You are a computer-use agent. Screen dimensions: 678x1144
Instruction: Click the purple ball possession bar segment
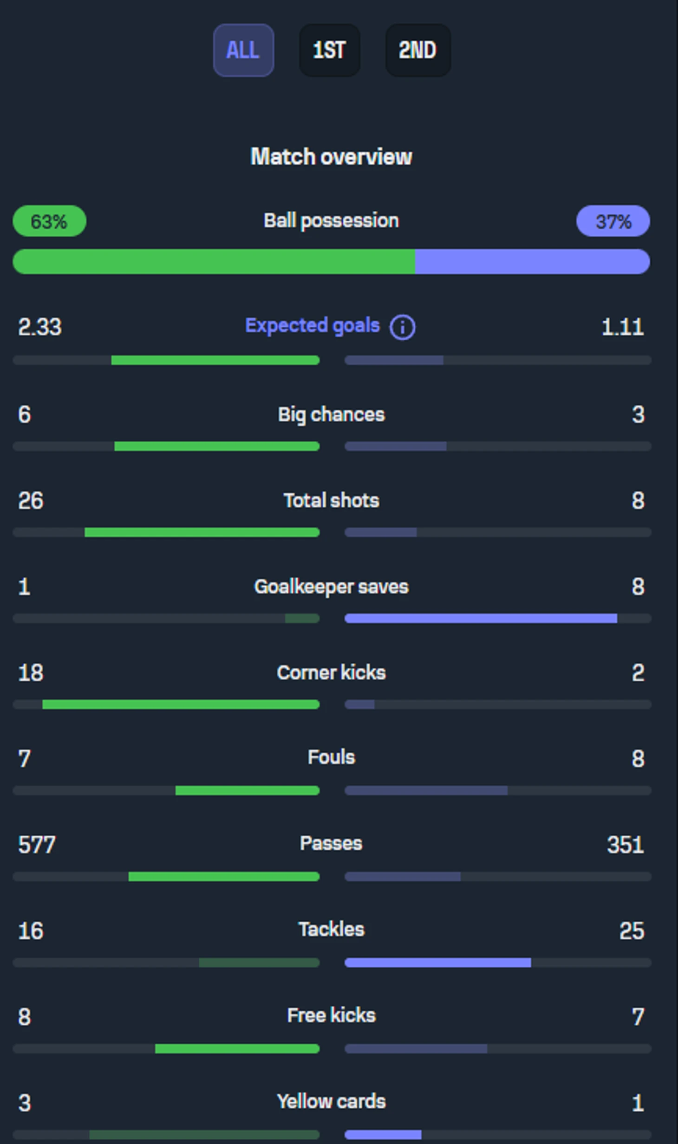[533, 261]
